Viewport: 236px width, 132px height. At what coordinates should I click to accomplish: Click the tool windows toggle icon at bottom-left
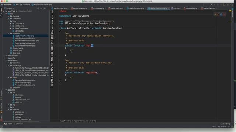pyautogui.click(x=1, y=126)
